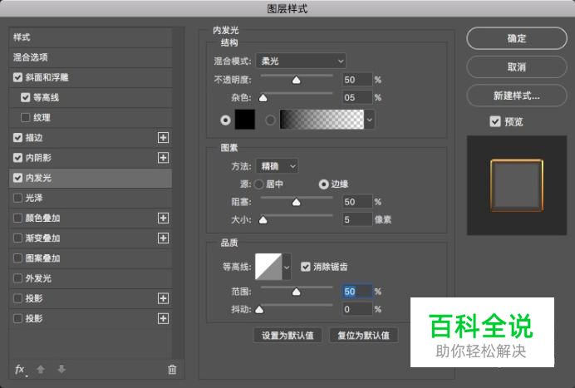This screenshot has height=388, width=575.
Task: Uncheck the 内发光 checkbox
Action: (17, 178)
